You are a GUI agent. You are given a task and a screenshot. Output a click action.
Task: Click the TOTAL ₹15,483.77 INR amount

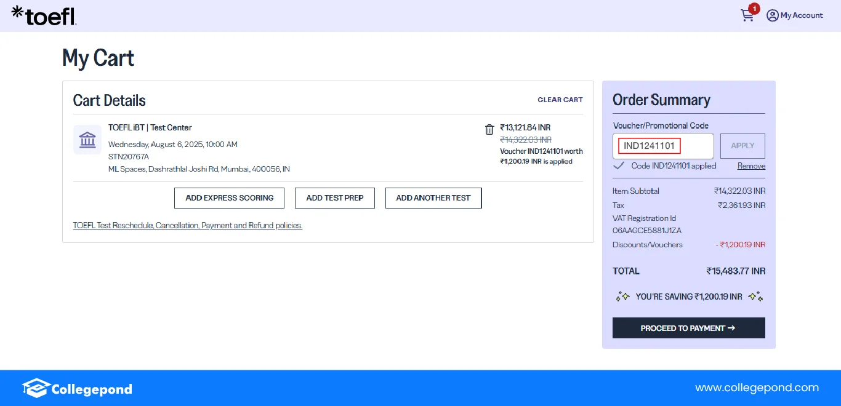click(x=736, y=271)
